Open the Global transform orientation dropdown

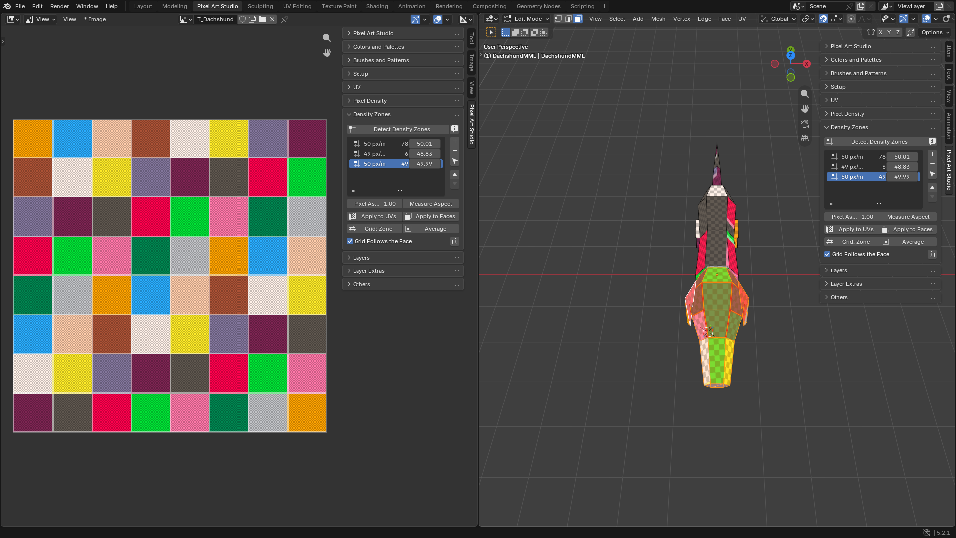point(778,19)
